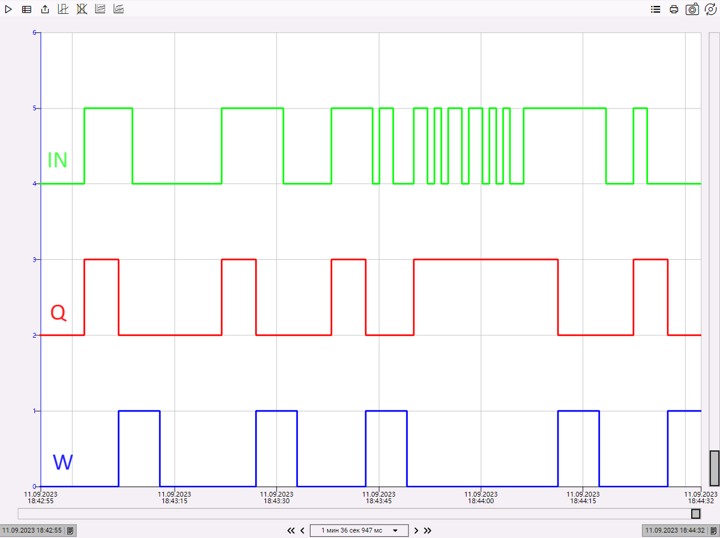Viewport: 720px width, 538px height.
Task: Click the horizontal time scrollbar thumb
Action: [695, 513]
